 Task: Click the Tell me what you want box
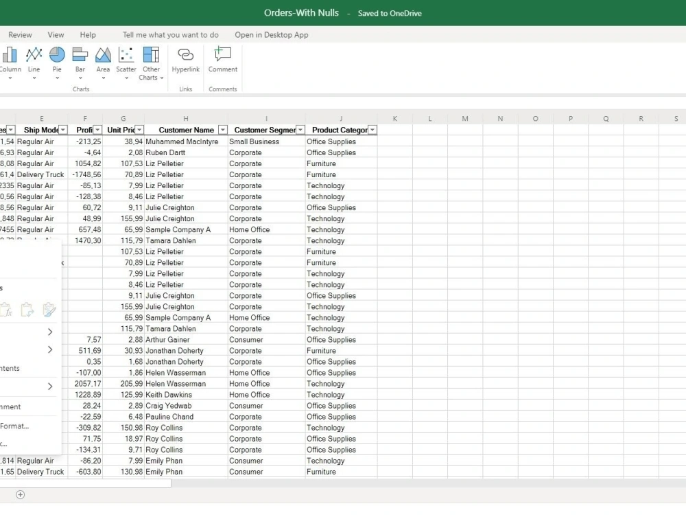pyautogui.click(x=171, y=35)
